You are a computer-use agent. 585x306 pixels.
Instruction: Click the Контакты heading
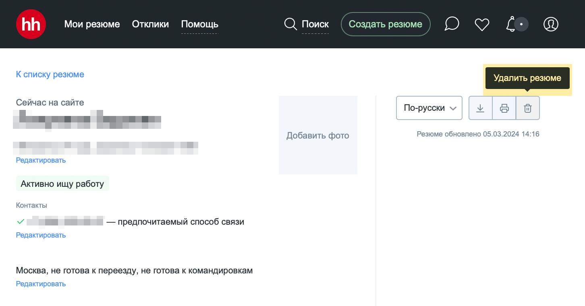point(31,205)
